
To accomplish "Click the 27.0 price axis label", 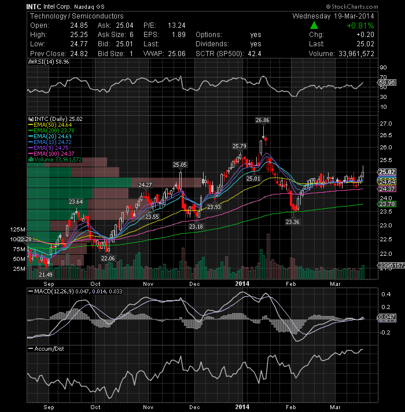I will [x=386, y=123].
